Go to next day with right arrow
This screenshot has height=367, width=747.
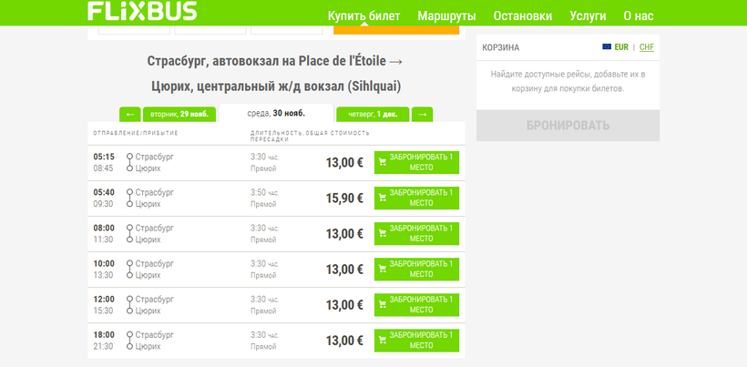coord(422,115)
